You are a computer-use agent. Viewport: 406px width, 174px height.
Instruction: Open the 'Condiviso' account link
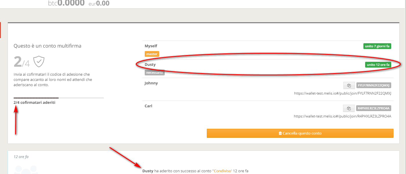[223, 171]
